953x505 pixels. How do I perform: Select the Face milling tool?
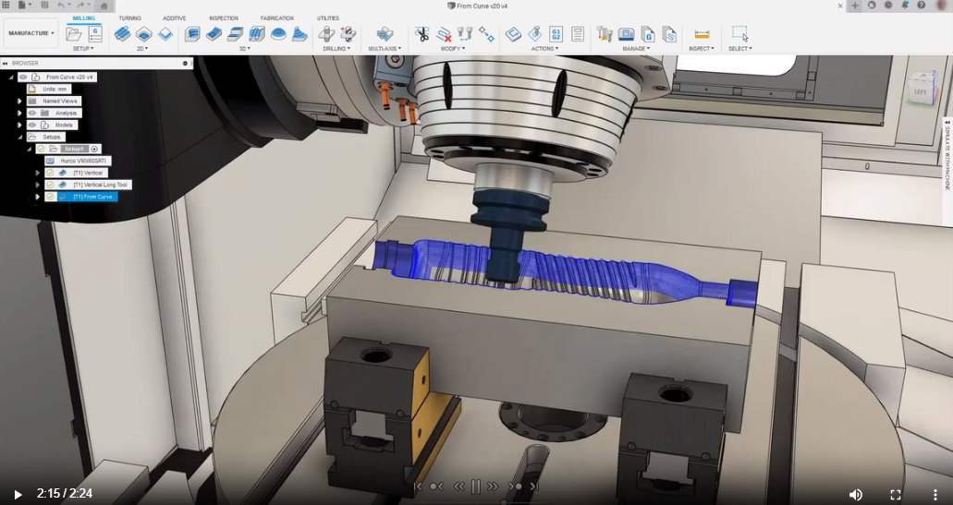click(165, 34)
